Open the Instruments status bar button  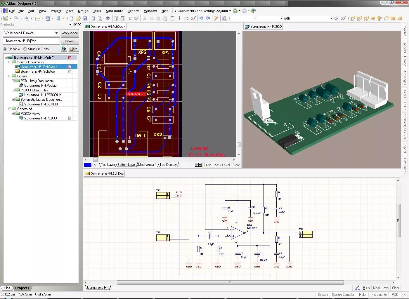378,295
